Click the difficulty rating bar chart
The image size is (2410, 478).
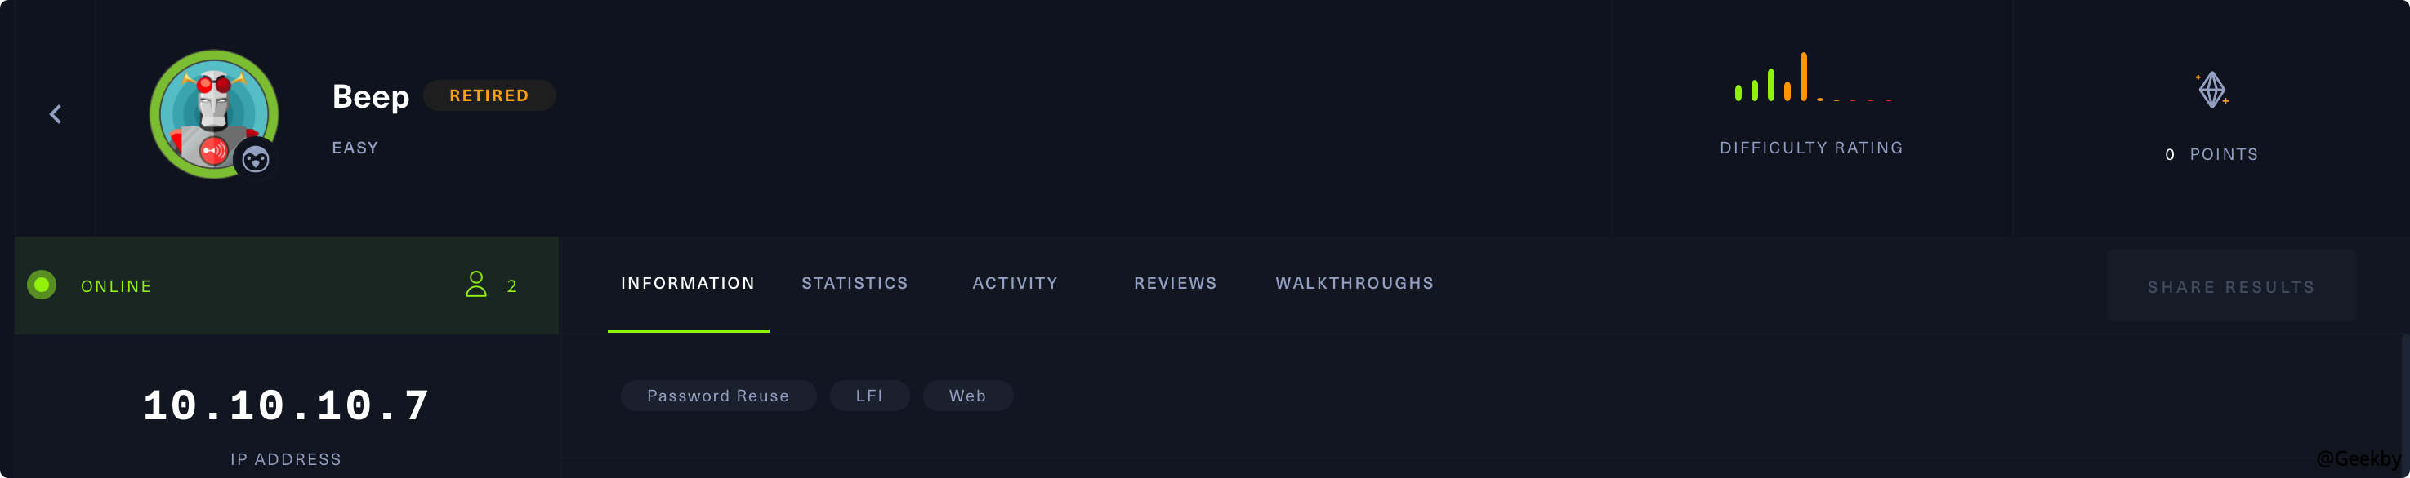coord(1810,78)
